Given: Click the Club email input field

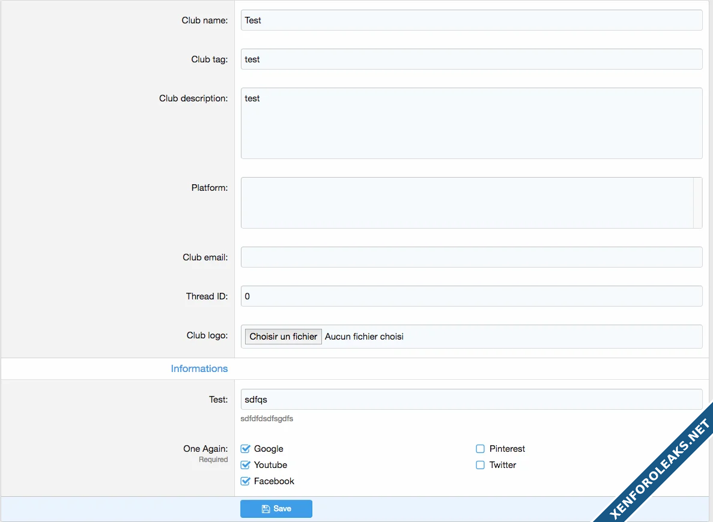Looking at the screenshot, I should pos(471,257).
